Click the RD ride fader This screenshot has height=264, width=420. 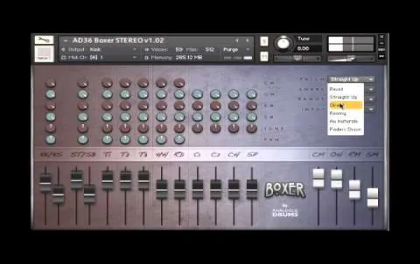pyautogui.click(x=179, y=190)
